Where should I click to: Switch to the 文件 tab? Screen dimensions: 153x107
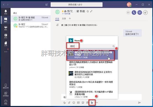(64, 19)
